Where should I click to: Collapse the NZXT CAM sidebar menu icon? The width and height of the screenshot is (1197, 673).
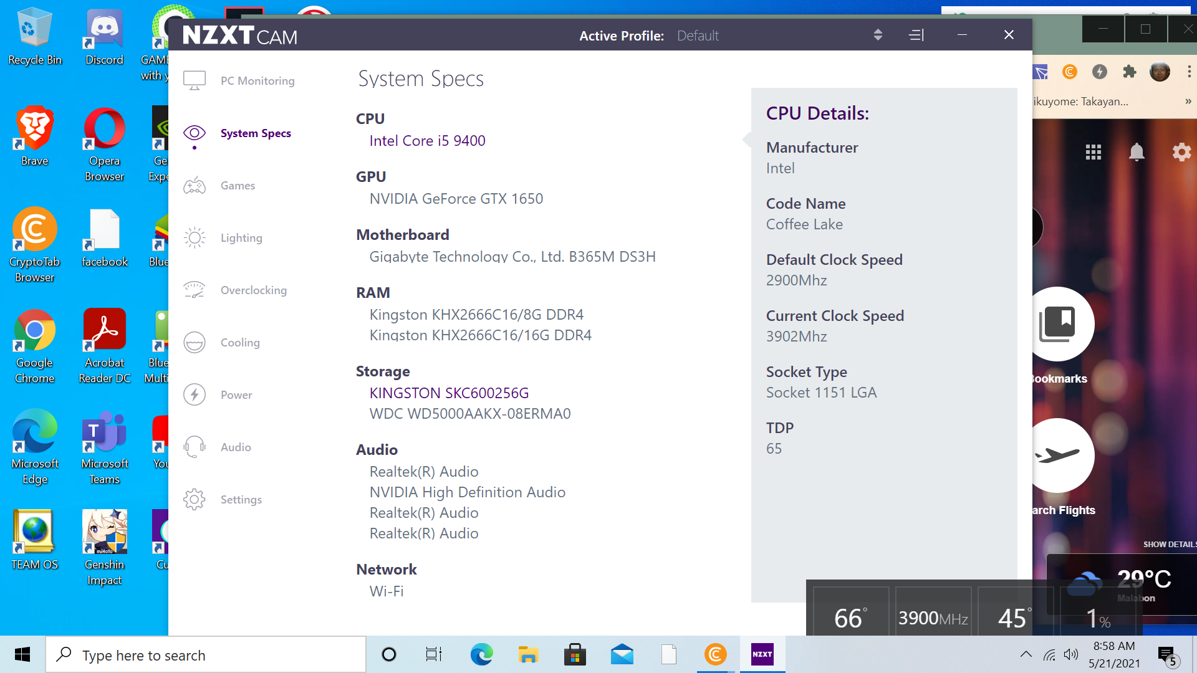click(x=916, y=35)
